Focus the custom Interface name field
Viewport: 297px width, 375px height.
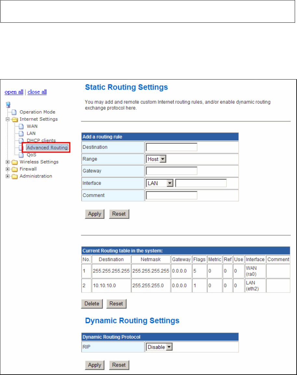point(201,183)
